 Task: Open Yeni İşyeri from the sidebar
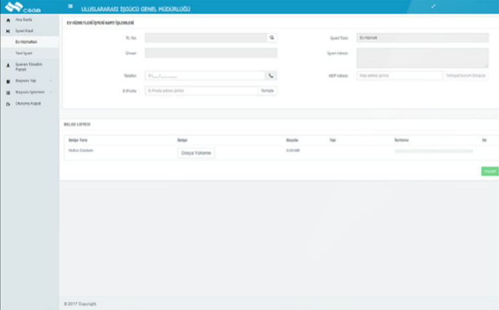[24, 53]
